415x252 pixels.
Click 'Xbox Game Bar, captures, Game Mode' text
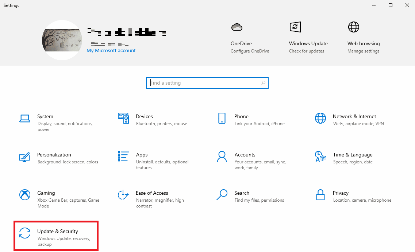(x=68, y=203)
